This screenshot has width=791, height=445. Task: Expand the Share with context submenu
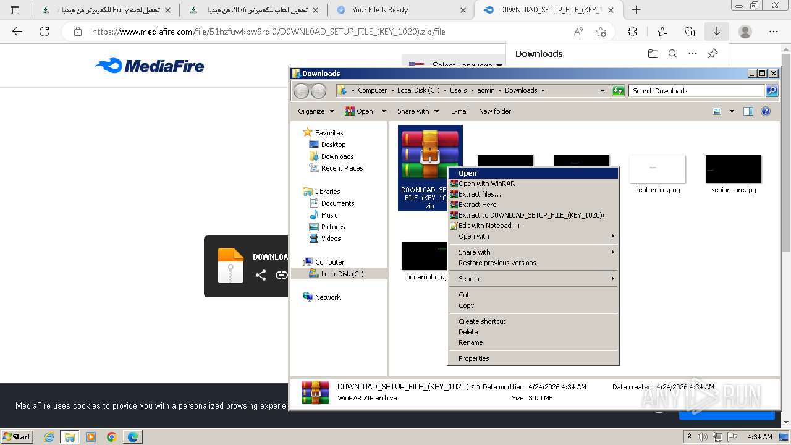533,252
